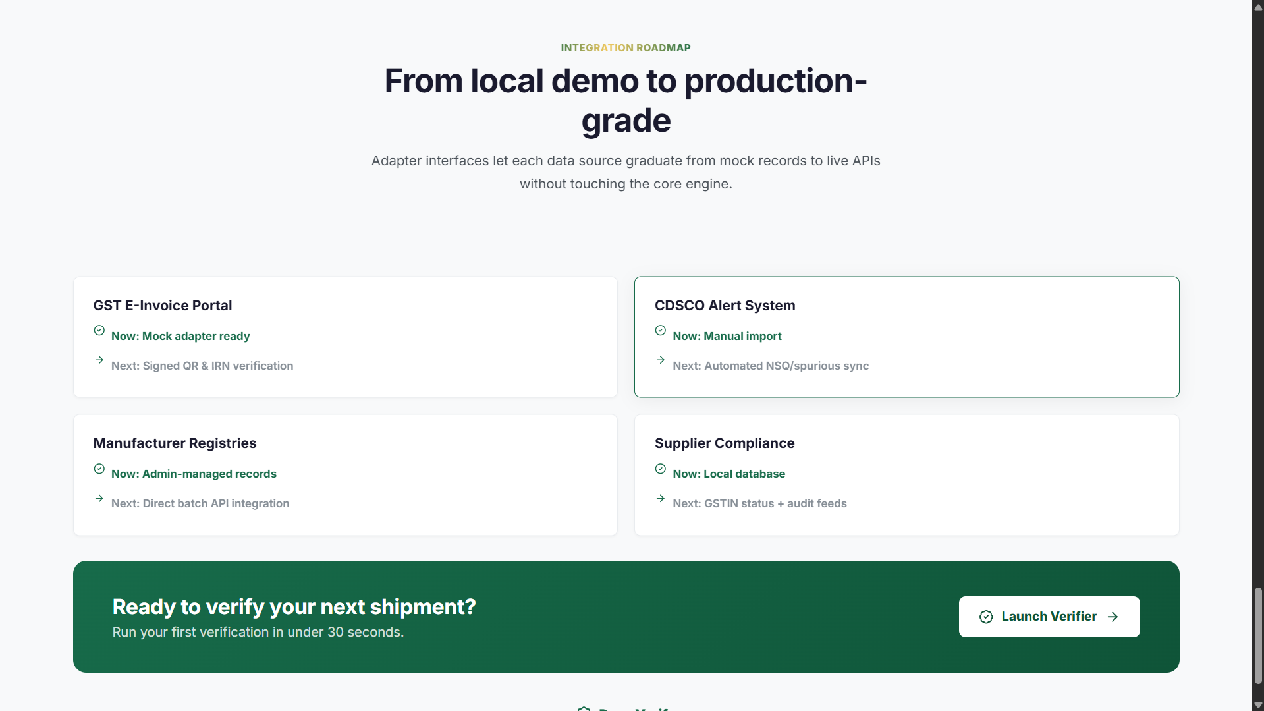This screenshot has height=711, width=1264.
Task: Click 'Ready to verify your next shipment?' heading
Action: pyautogui.click(x=294, y=607)
